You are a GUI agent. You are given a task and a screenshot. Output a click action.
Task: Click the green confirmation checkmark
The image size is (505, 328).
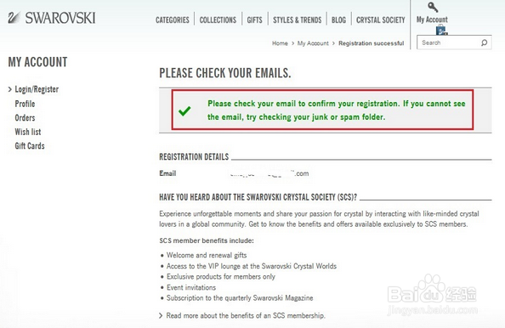coord(184,110)
